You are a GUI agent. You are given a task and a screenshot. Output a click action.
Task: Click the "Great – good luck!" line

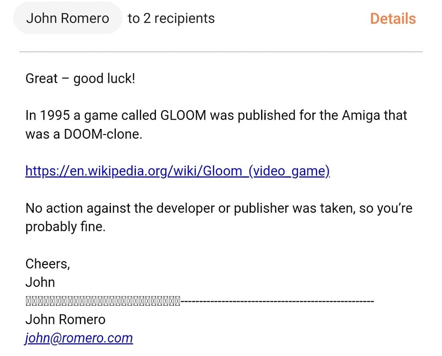click(80, 78)
